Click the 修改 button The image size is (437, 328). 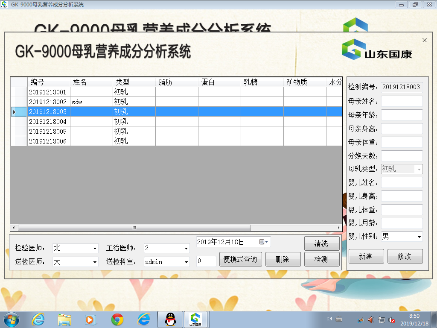pyautogui.click(x=405, y=256)
